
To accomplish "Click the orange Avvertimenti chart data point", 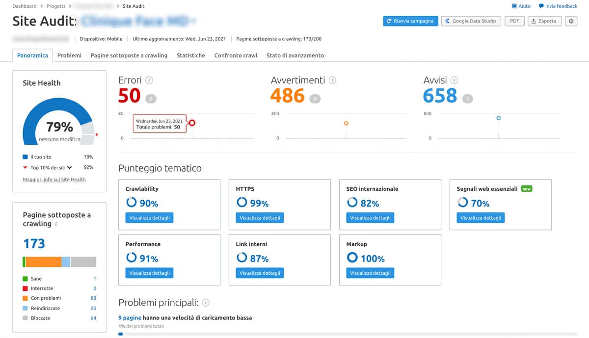I will click(346, 123).
